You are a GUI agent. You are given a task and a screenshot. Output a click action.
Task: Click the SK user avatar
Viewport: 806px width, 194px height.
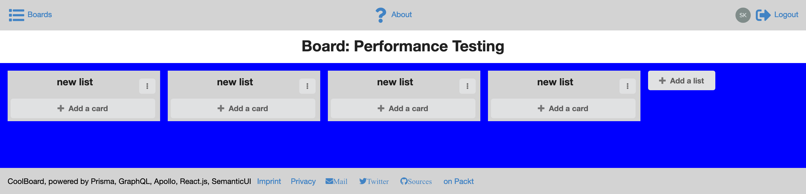tap(743, 15)
